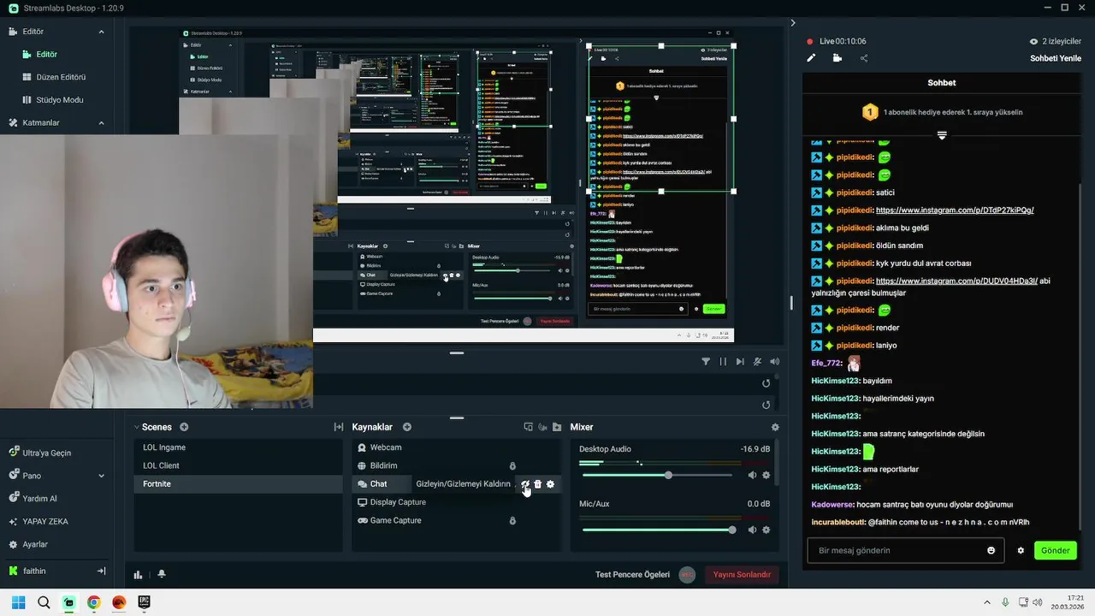Collapse the Katmanlar sidebar section
1095x616 pixels.
click(x=101, y=123)
